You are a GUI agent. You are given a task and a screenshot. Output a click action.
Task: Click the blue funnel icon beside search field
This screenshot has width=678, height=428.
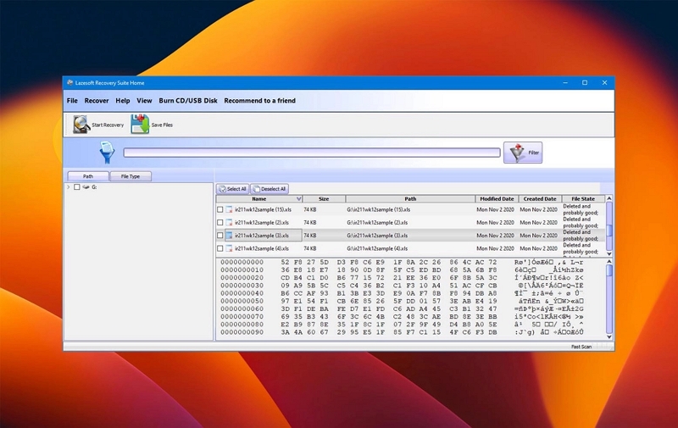pyautogui.click(x=107, y=153)
